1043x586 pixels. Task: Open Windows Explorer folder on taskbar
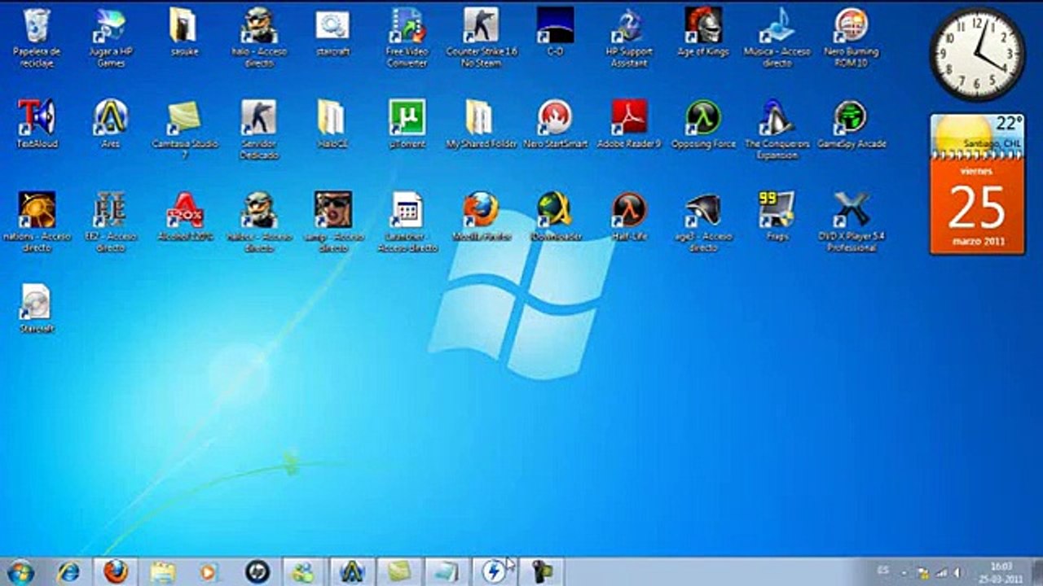point(163,572)
